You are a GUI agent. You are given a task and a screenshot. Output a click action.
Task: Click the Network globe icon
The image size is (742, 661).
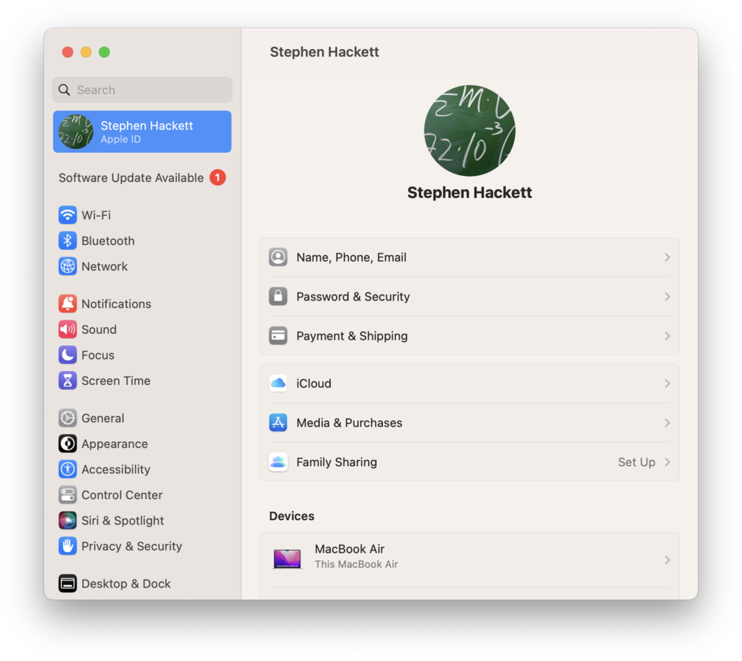(x=68, y=266)
